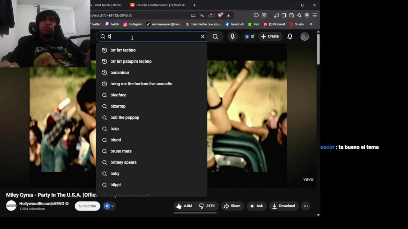Open the browser extensions puzzle icon
The height and width of the screenshot is (229, 408).
[x=256, y=15]
